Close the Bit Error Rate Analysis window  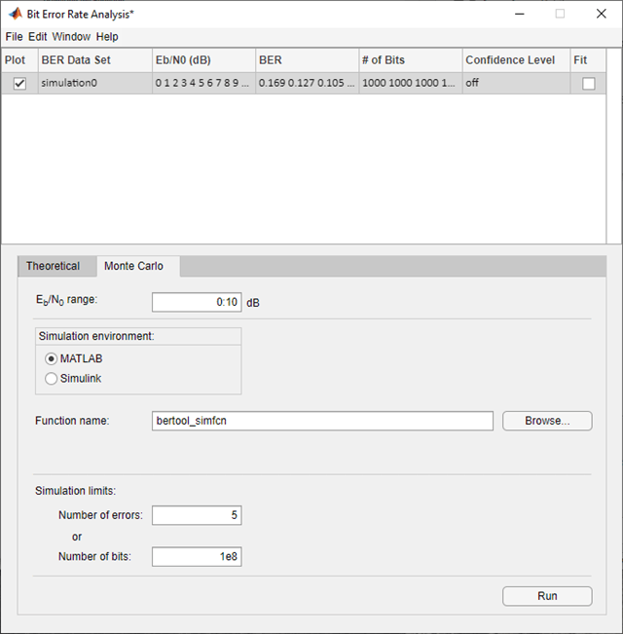[x=602, y=14]
